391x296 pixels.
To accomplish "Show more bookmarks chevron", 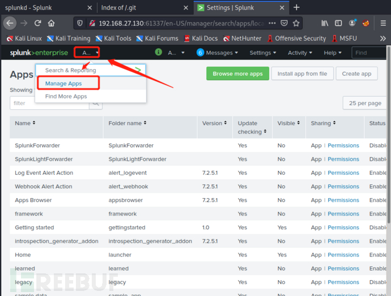I will tap(383, 38).
